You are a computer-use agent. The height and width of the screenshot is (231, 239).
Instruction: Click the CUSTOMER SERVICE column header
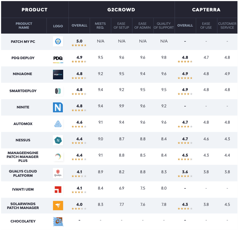click(x=227, y=26)
